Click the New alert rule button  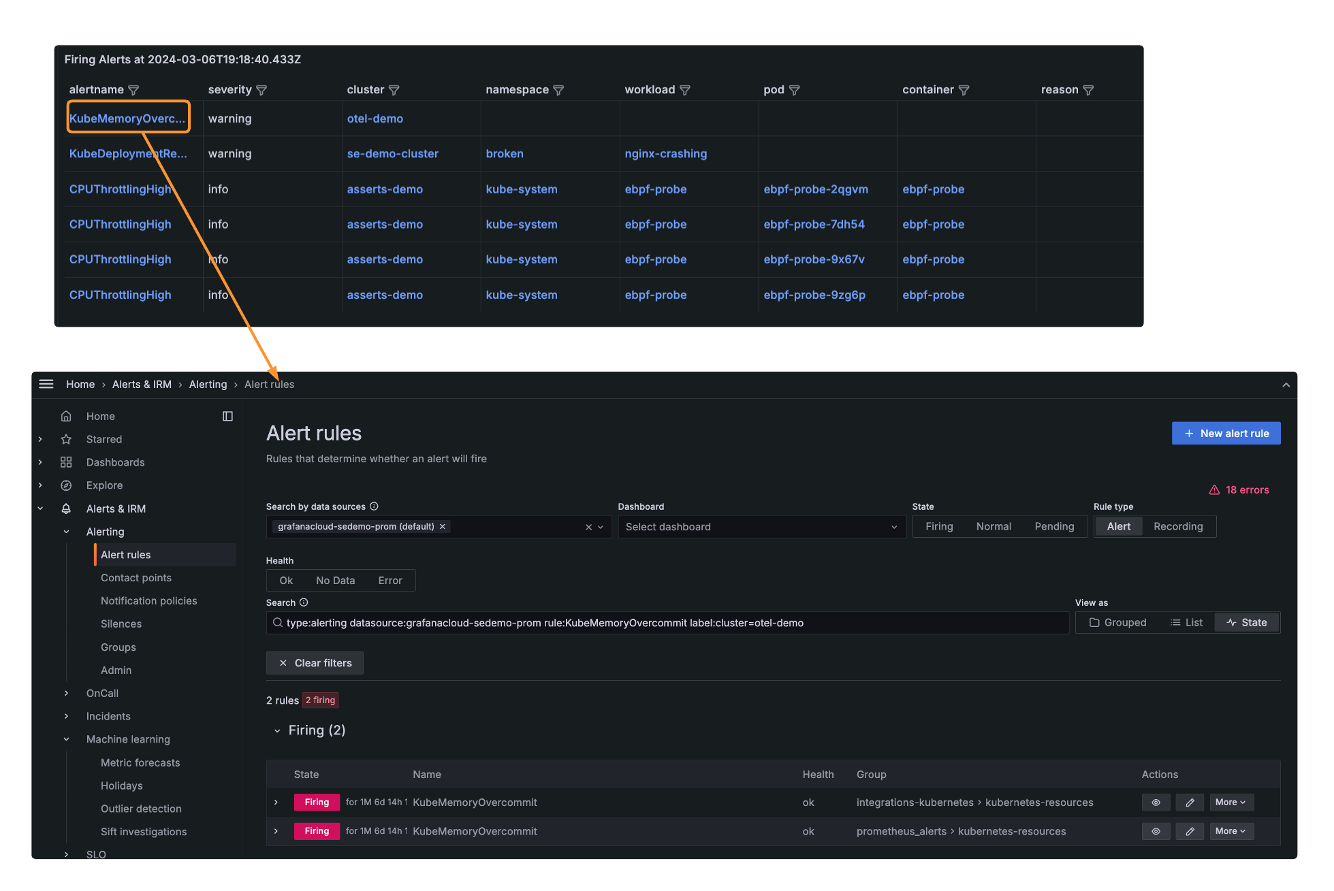click(1226, 433)
